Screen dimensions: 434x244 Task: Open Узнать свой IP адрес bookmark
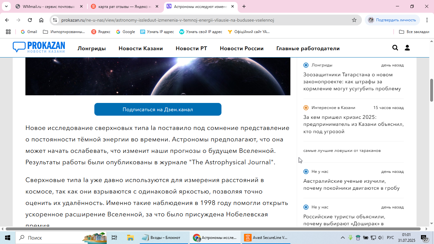tap(201, 32)
